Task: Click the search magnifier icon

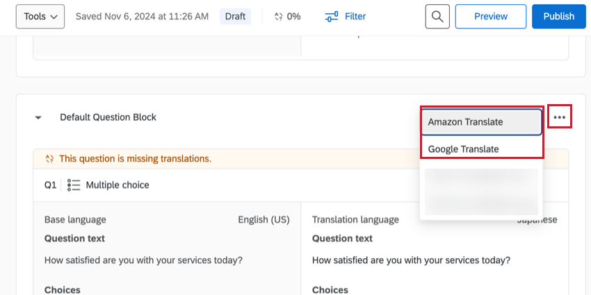Action: point(437,17)
